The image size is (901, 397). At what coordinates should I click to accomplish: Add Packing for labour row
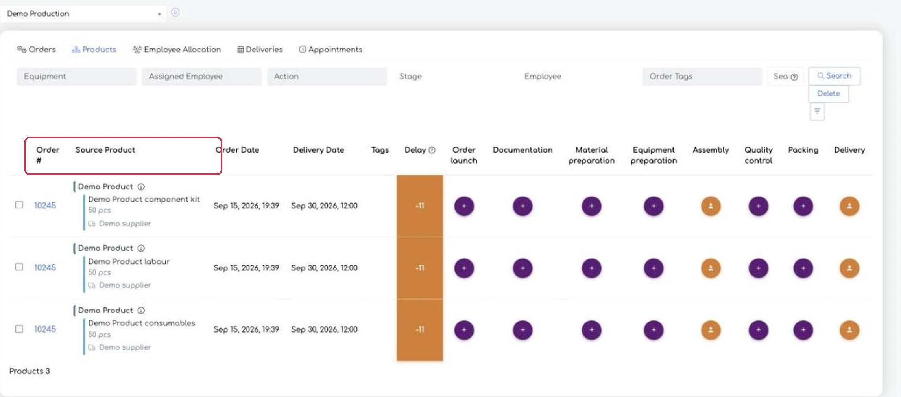[803, 268]
